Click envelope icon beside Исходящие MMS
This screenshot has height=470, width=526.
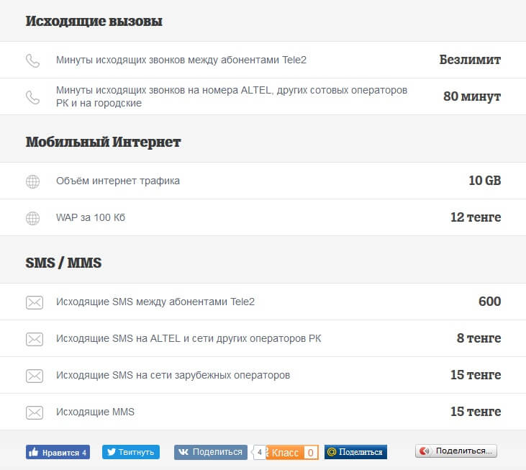(x=35, y=412)
